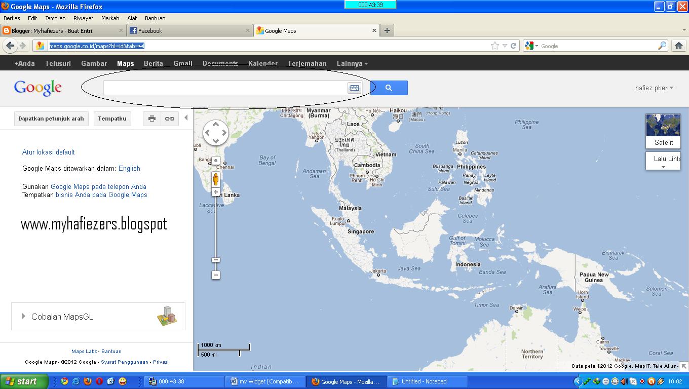Open the Riwayat menu

(x=84, y=18)
